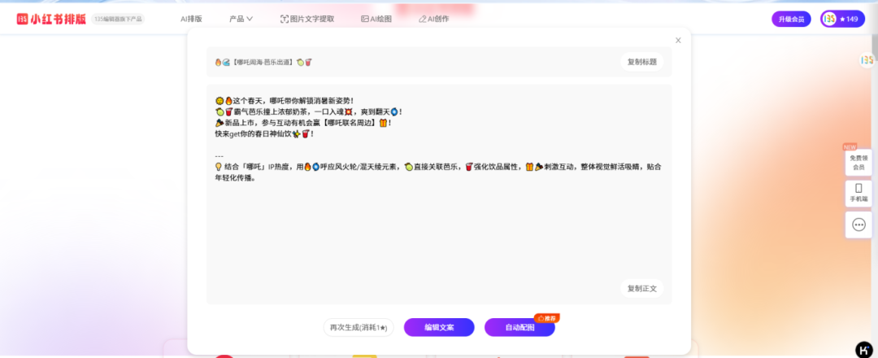Click the 135编辑器旗下产品 tag
Image resolution: width=878 pixels, height=358 pixels.
[118, 19]
